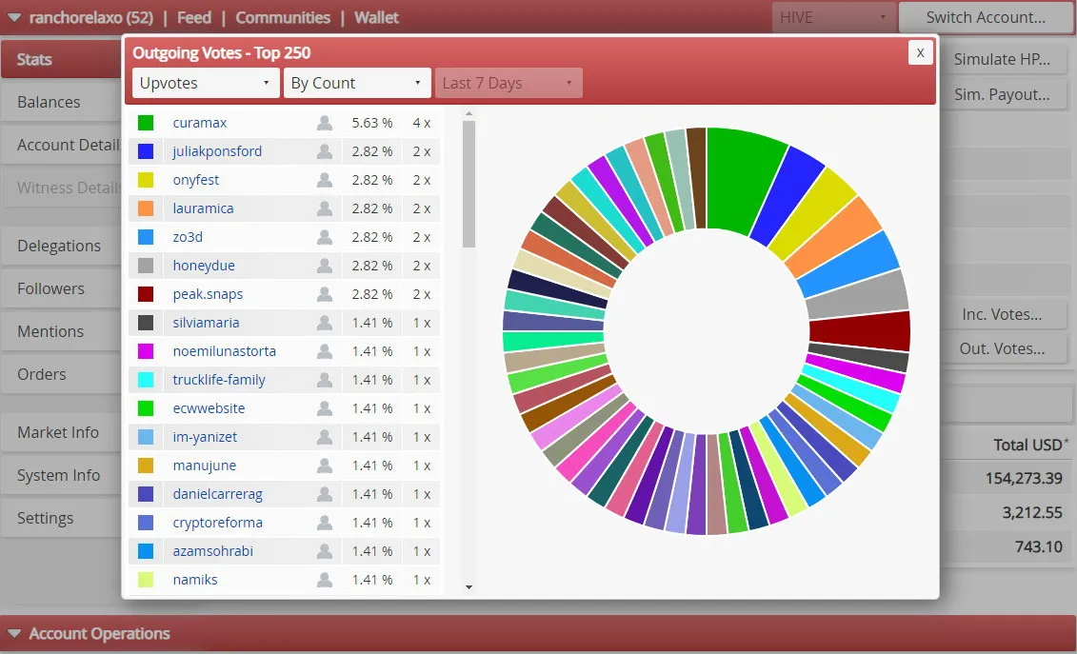Select the Stats tab
Screen dimensions: 1077x654
coord(62,59)
